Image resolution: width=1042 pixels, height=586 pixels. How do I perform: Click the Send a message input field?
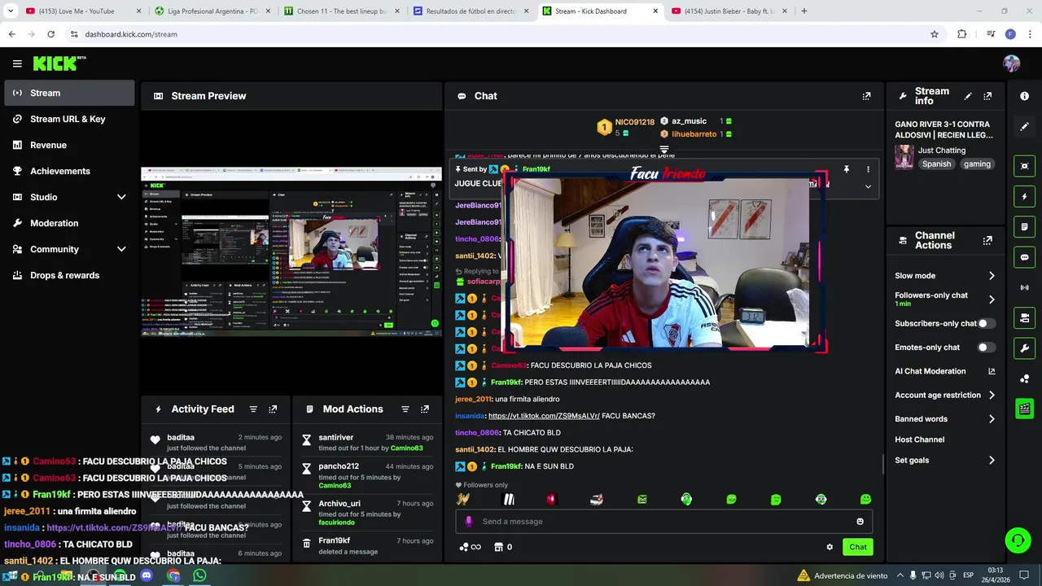click(663, 522)
